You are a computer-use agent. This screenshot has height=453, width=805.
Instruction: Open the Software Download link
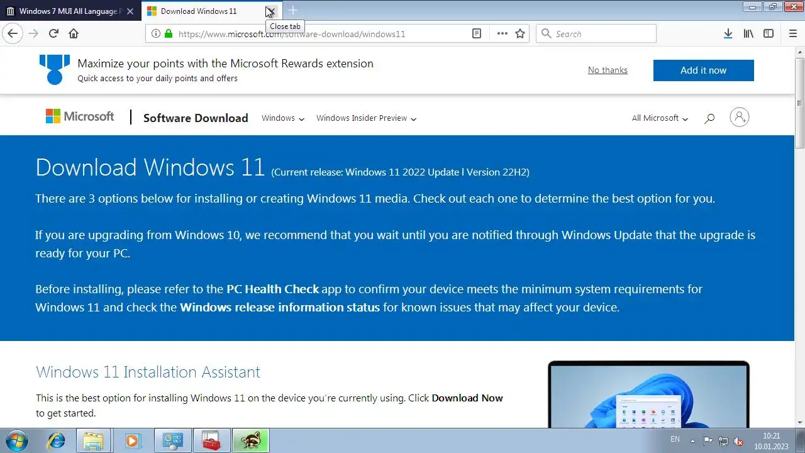point(196,118)
